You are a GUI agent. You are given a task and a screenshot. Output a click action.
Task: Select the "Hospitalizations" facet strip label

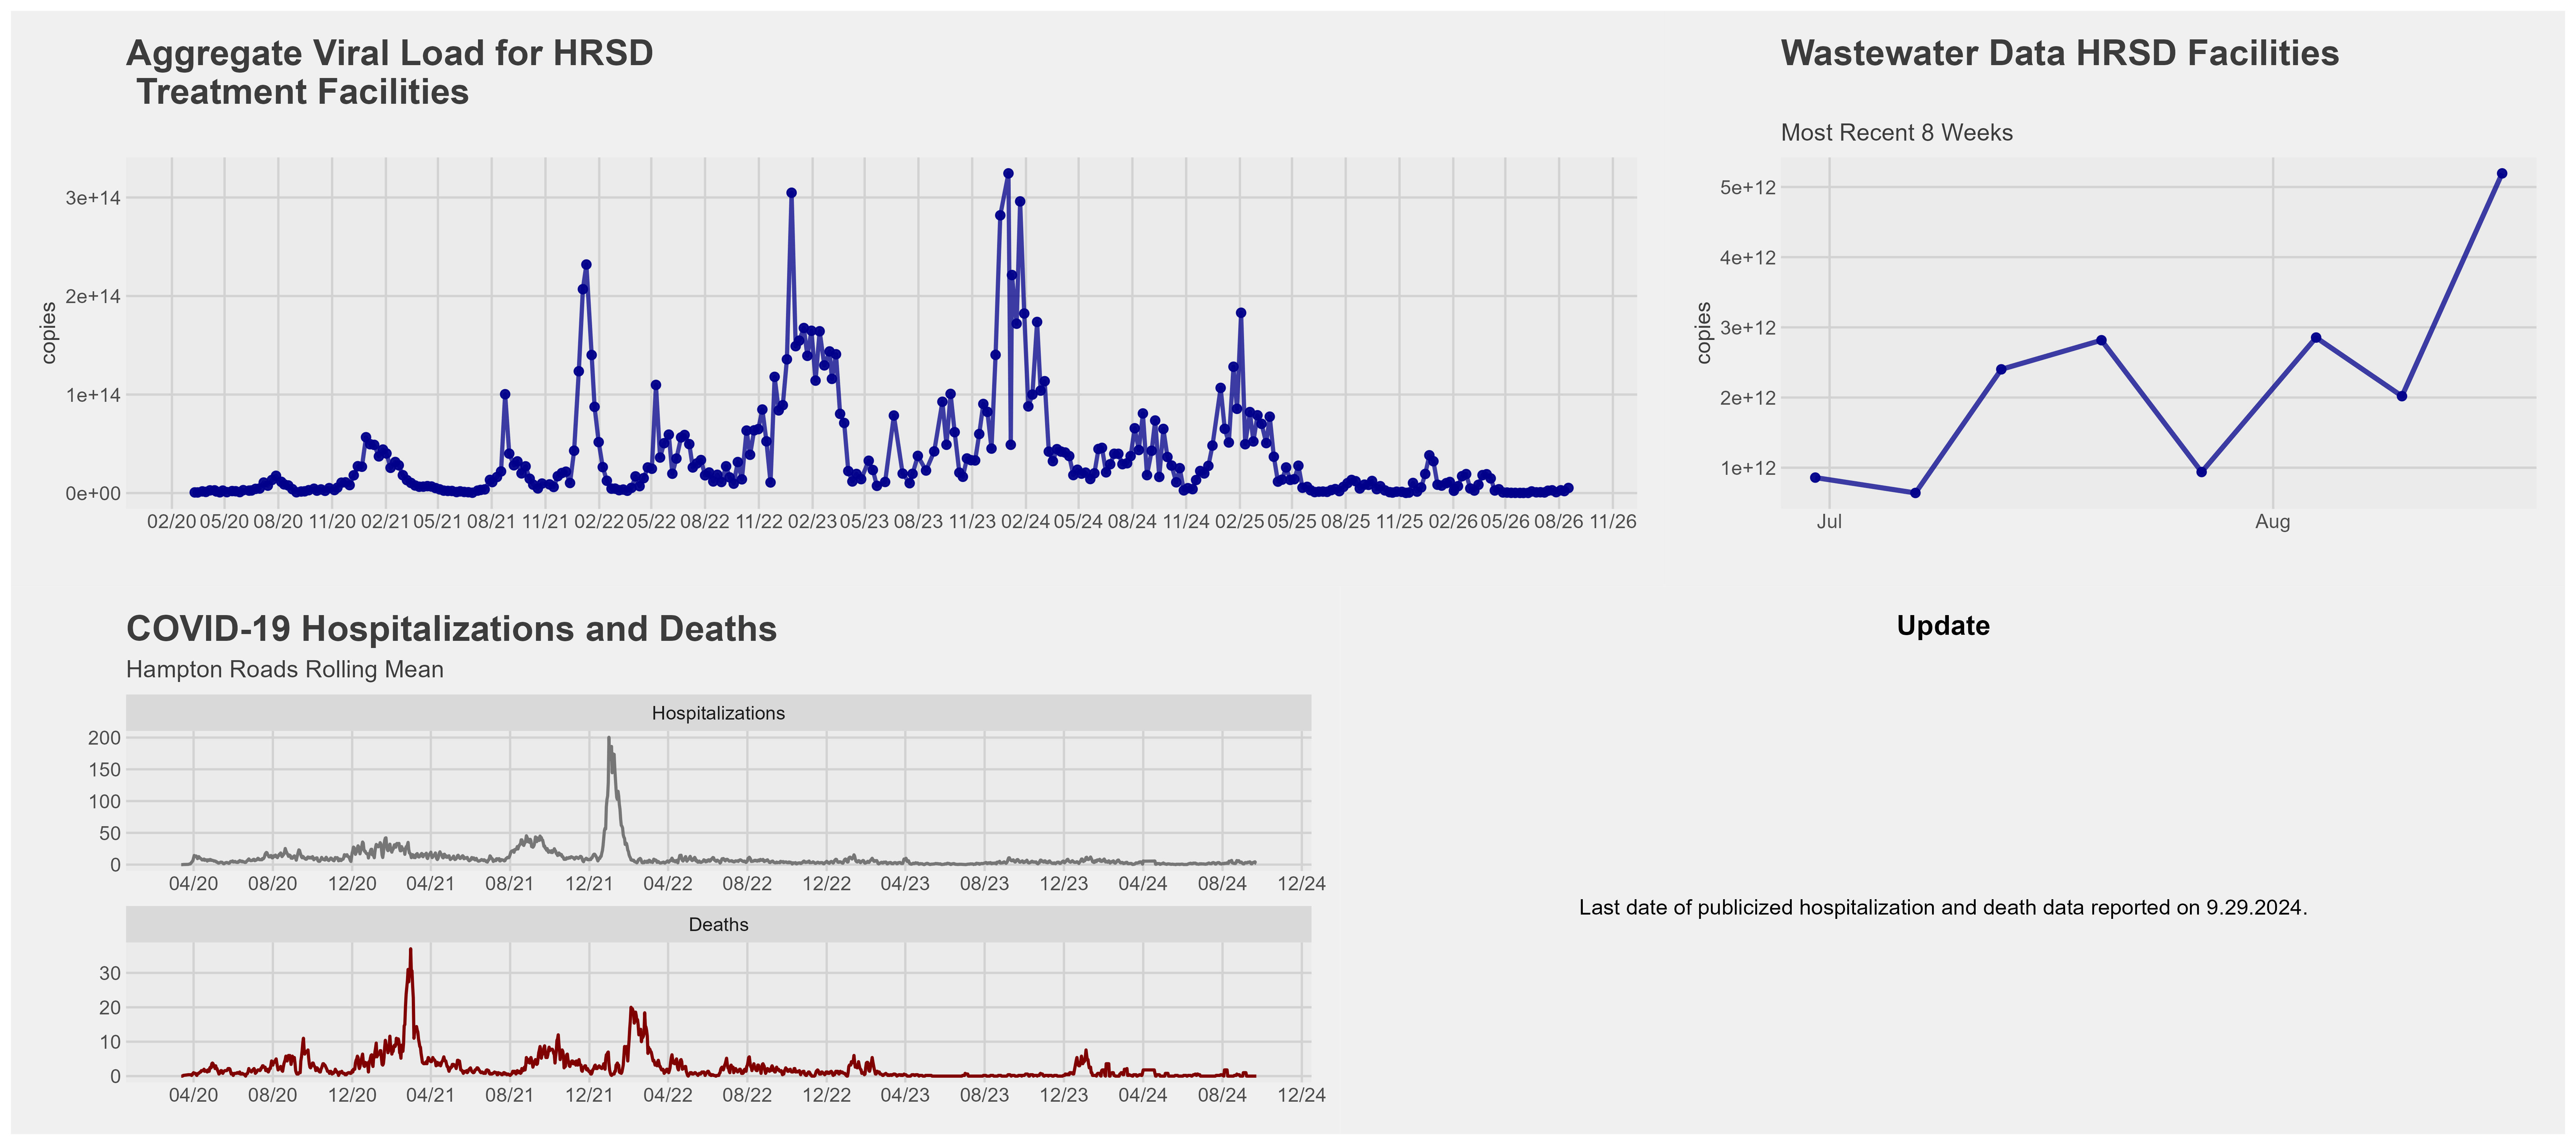718,713
